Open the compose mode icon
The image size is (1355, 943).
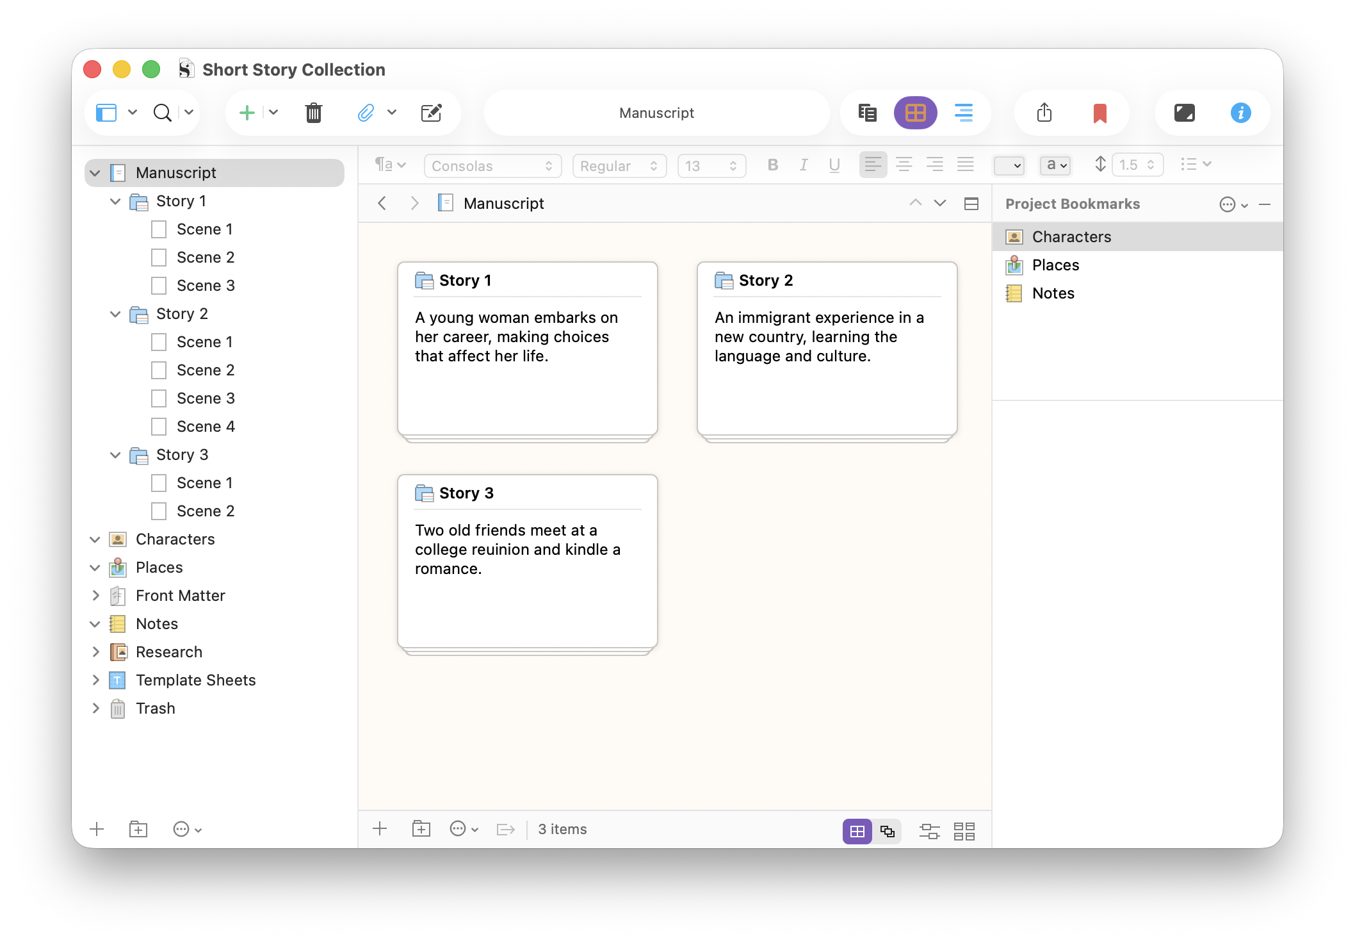1184,113
